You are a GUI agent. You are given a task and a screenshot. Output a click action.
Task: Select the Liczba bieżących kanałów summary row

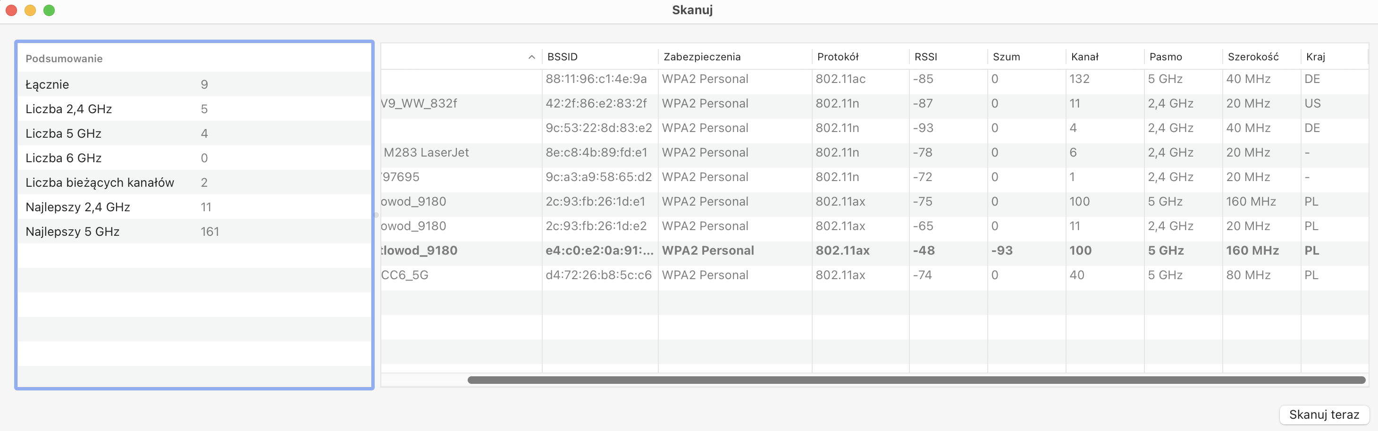(194, 182)
